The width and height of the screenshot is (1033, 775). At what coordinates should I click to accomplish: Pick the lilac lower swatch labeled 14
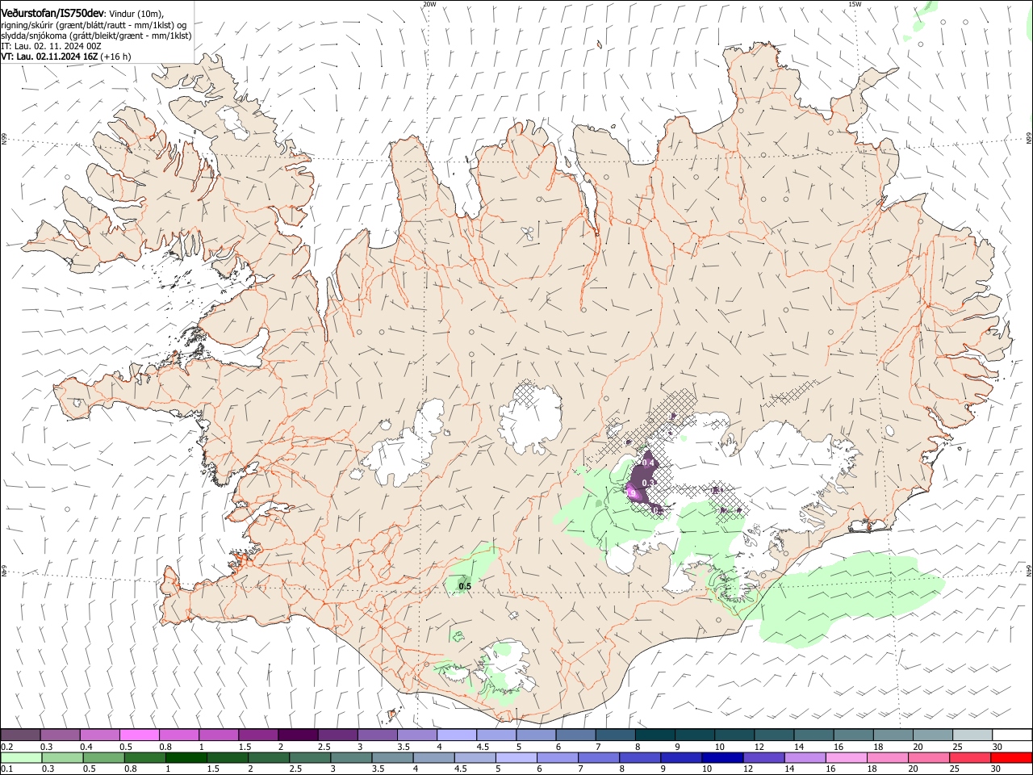tap(805, 757)
